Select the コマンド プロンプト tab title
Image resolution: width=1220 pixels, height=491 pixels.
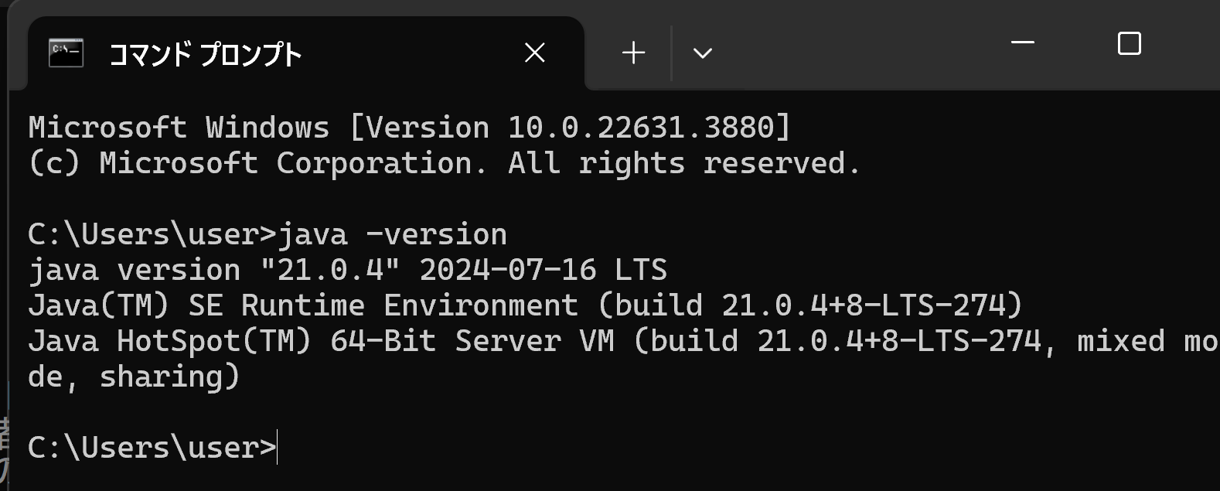click(x=205, y=54)
